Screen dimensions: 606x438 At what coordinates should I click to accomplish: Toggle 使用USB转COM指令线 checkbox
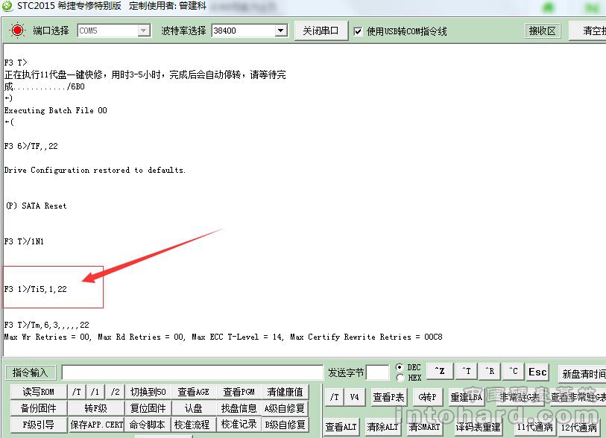359,31
